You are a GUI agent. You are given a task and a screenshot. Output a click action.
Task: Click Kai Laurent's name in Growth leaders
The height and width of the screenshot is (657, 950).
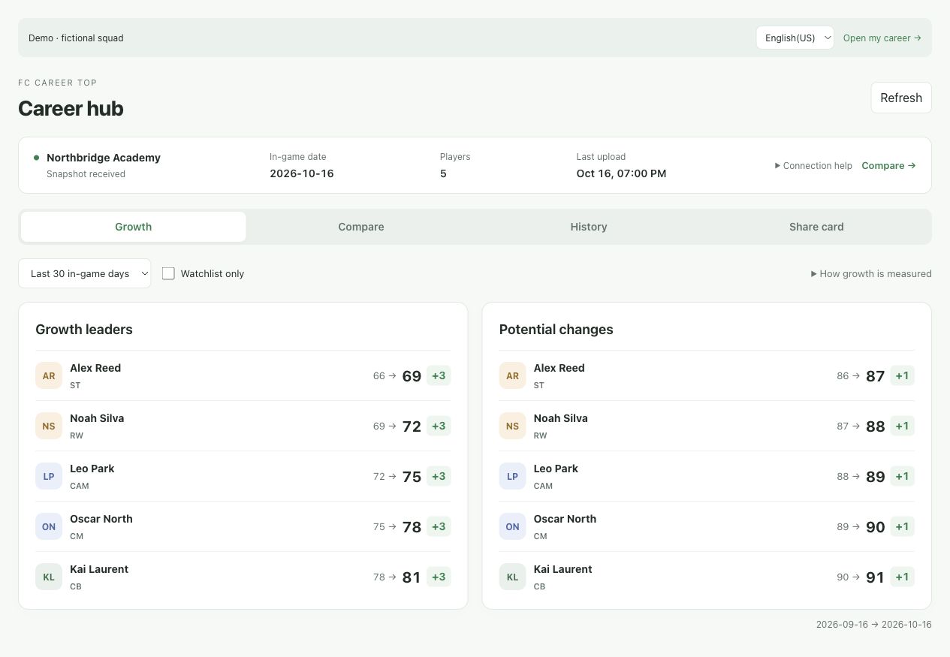pos(99,569)
